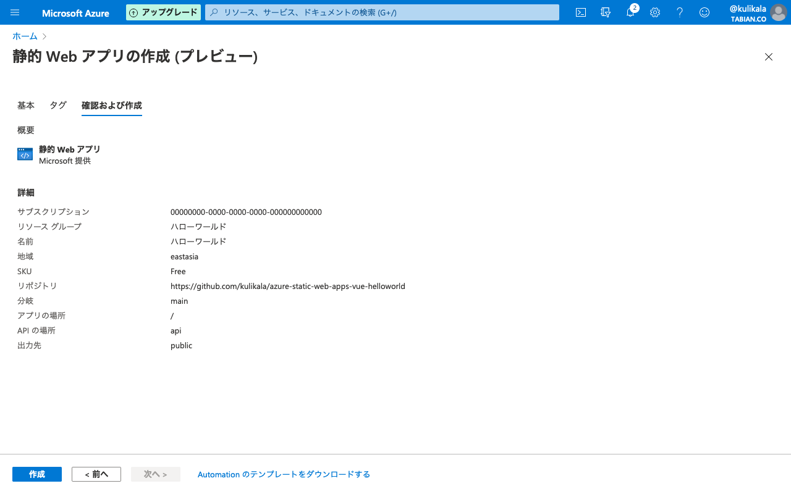This screenshot has height=494, width=791.
Task: Click the リポジトリ label
Action: click(37, 286)
